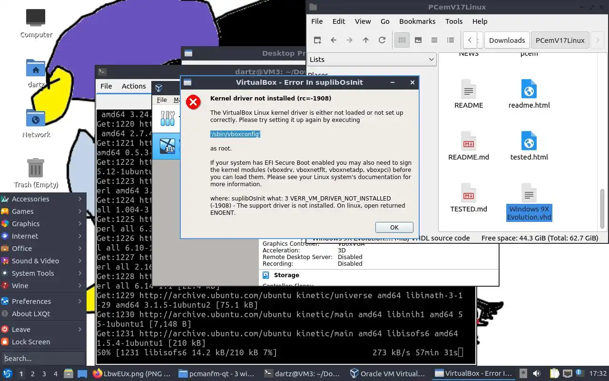Viewport: 609px width, 381px height.
Task: Switch to virtual desktop 4
Action: point(56,374)
